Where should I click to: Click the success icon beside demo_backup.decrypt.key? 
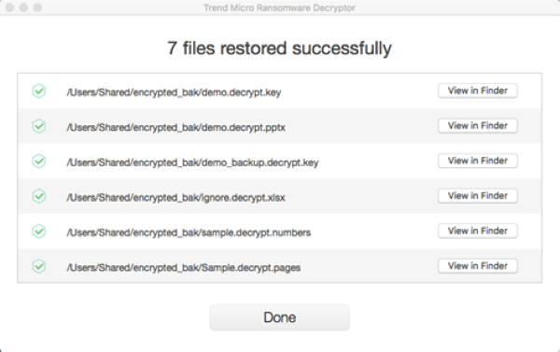pyautogui.click(x=39, y=162)
